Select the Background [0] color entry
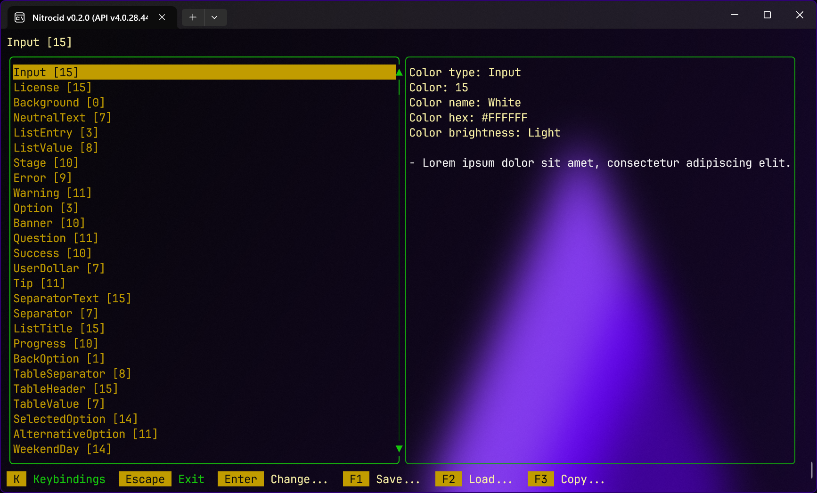Image resolution: width=817 pixels, height=493 pixels. (59, 103)
